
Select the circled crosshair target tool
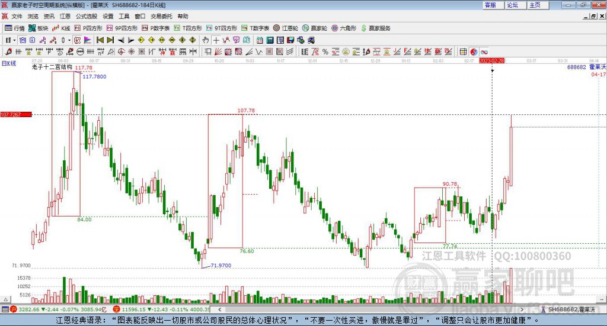point(121,51)
